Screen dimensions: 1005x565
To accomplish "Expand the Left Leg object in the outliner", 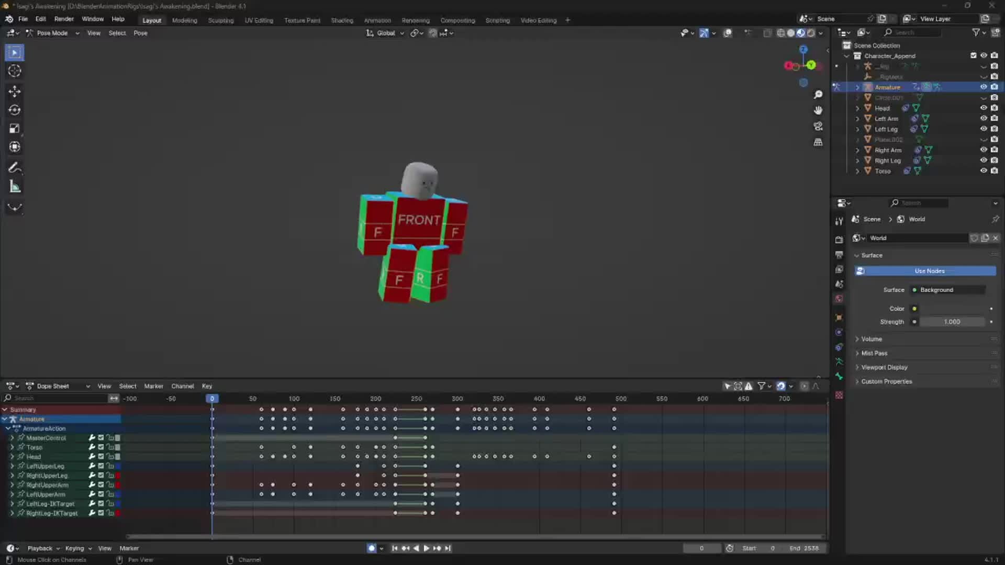I will (857, 129).
